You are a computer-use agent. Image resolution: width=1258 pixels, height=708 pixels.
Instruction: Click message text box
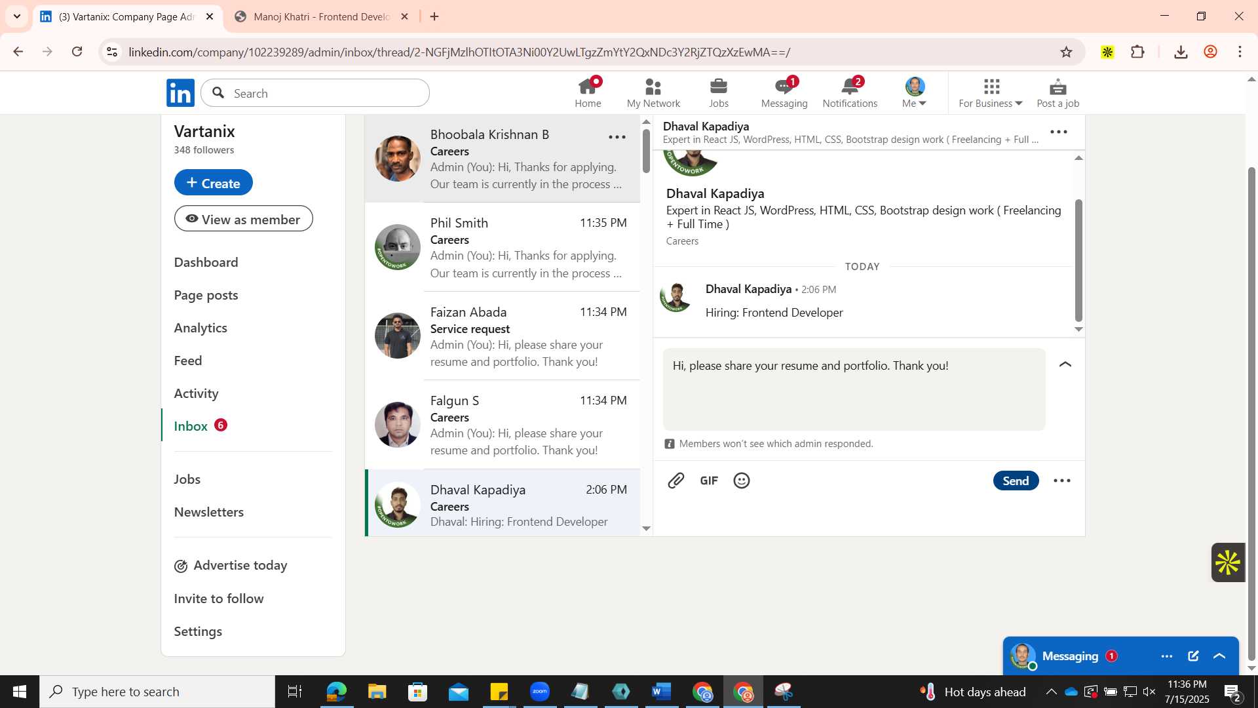point(854,389)
